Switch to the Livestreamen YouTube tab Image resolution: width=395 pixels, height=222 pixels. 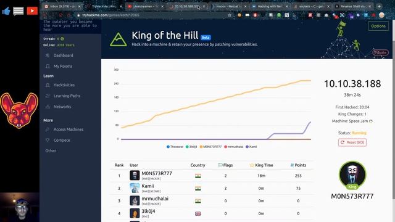(146, 6)
